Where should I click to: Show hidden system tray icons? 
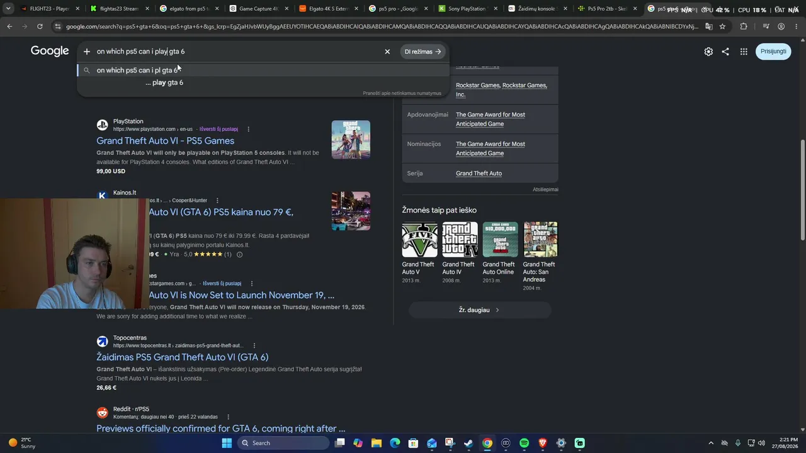coord(711,443)
